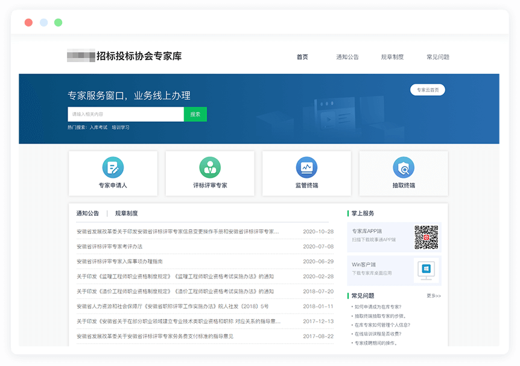Click the Win客户端 Windows monitor icon

426,269
